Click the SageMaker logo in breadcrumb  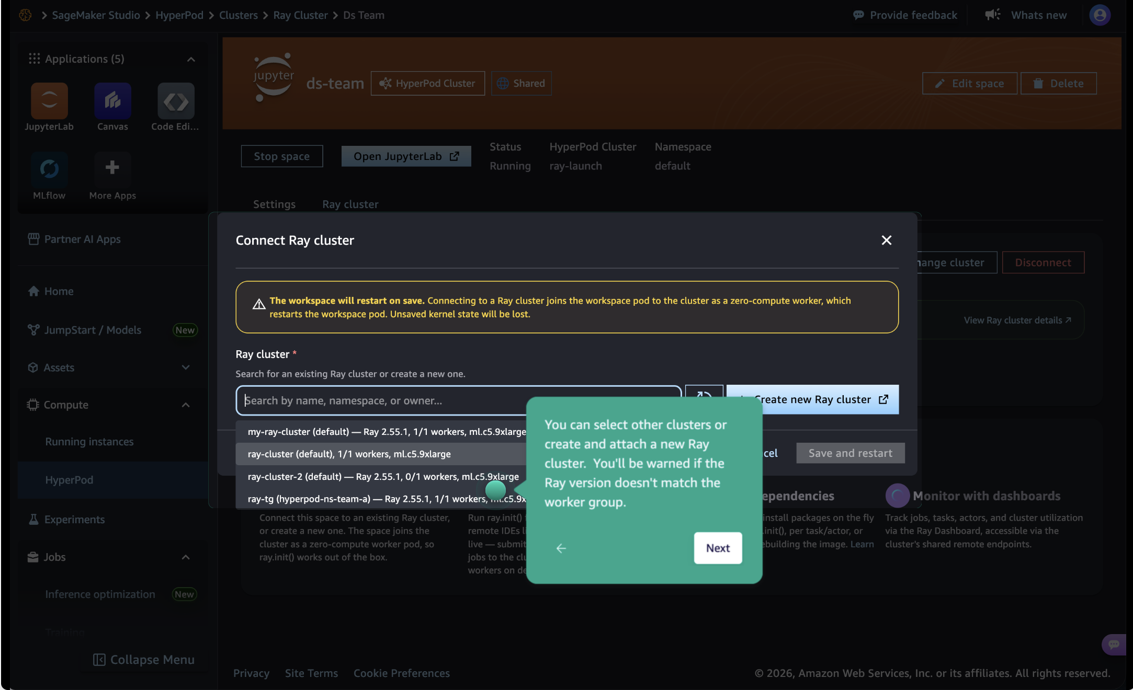click(25, 15)
